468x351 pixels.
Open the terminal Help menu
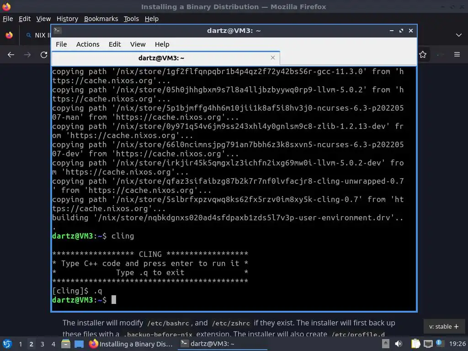tap(162, 44)
